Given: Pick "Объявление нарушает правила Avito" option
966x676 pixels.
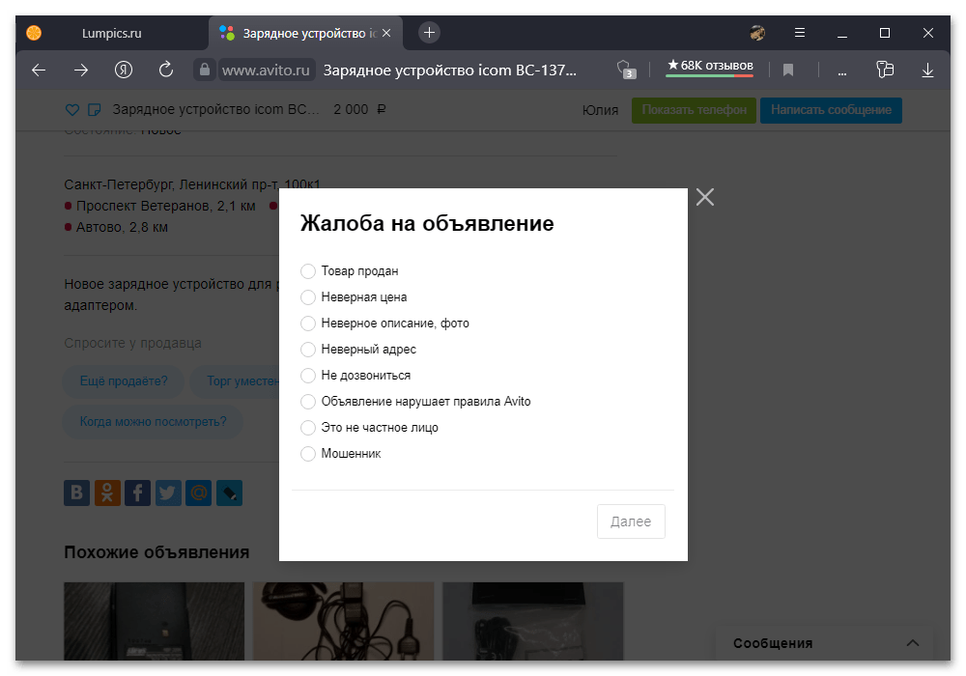Looking at the screenshot, I should tap(307, 402).
